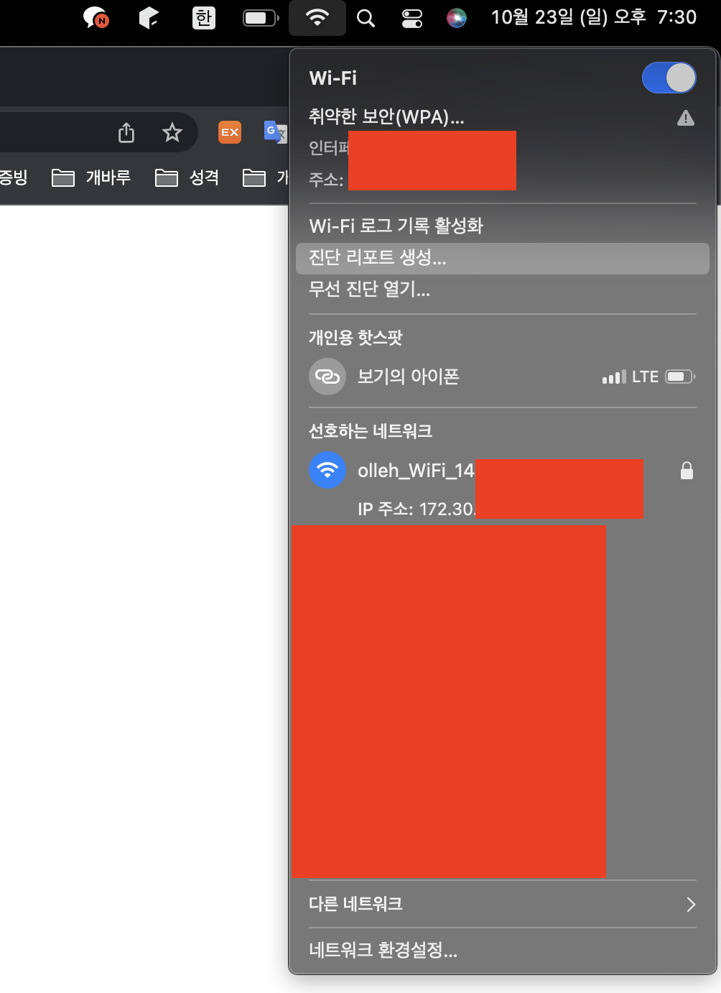Click the personal hotspot link icon
Image resolution: width=721 pixels, height=993 pixels.
(327, 377)
